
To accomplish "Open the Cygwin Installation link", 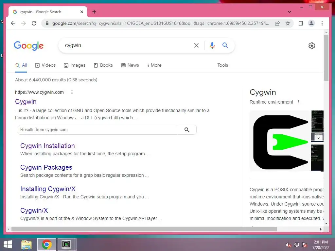I will click(47, 146).
